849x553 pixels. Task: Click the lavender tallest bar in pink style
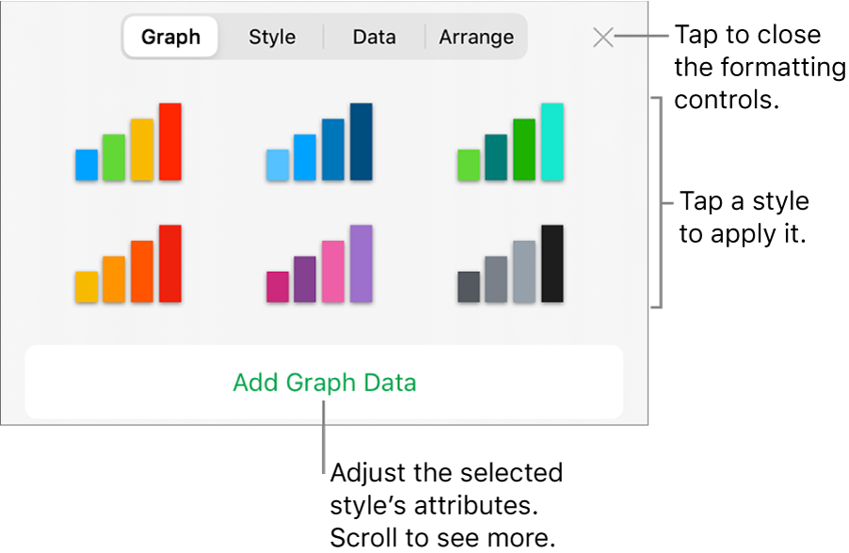pyautogui.click(x=361, y=264)
